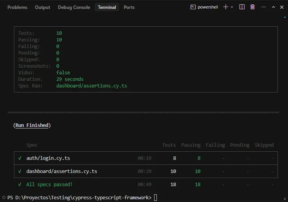Click the 00:49 total duration
The width and height of the screenshot is (288, 202).
(x=144, y=185)
